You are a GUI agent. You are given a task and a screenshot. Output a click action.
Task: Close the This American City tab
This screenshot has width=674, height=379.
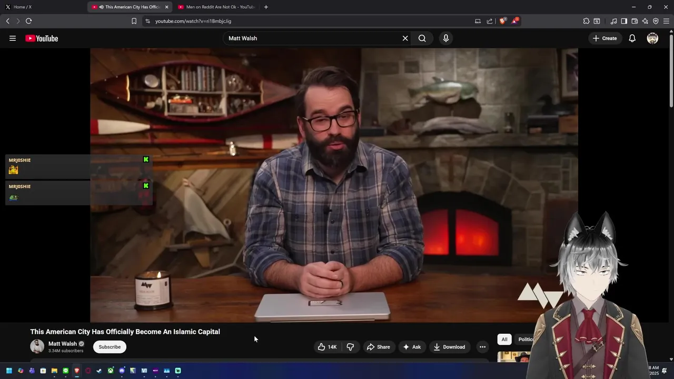pos(166,7)
